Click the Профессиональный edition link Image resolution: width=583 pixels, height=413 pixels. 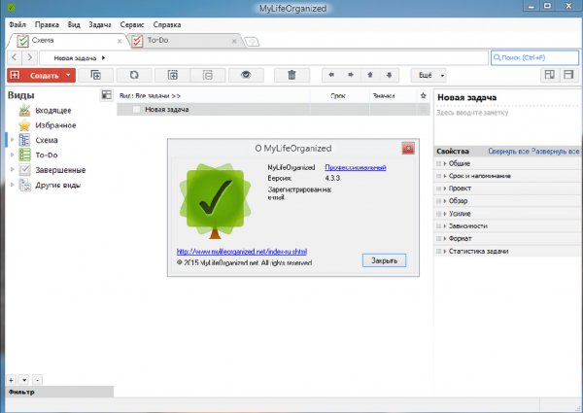point(356,168)
